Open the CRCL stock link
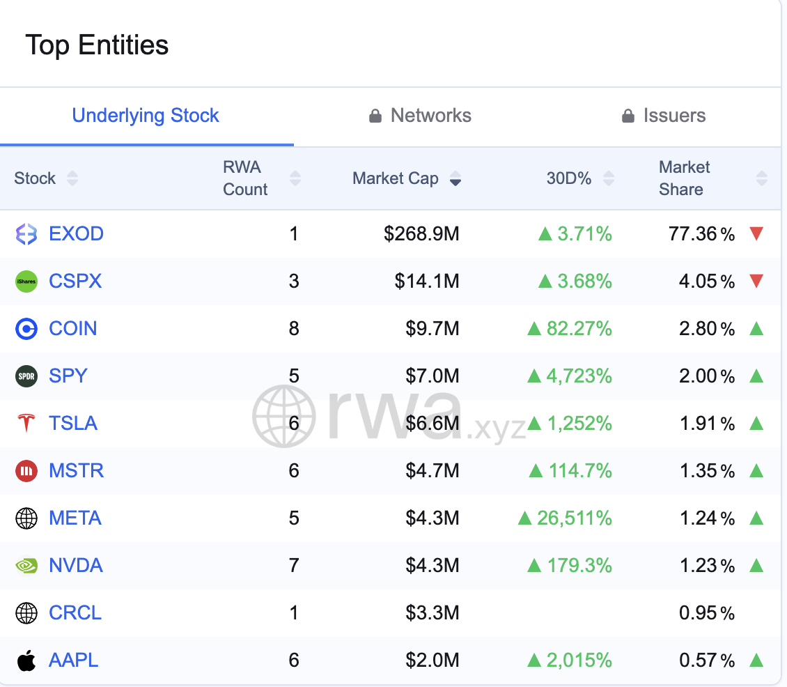Image resolution: width=787 pixels, height=687 pixels. [x=75, y=613]
